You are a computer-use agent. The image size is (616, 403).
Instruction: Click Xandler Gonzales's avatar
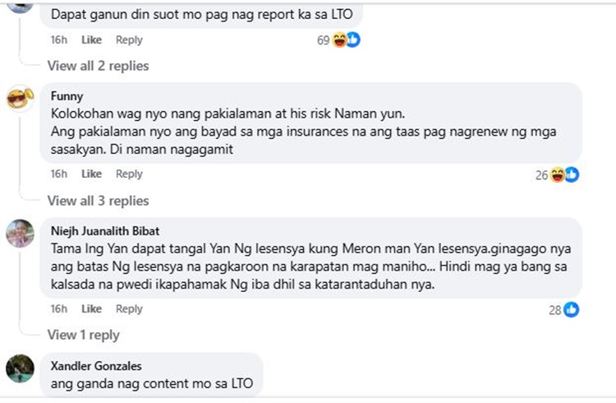point(20,368)
